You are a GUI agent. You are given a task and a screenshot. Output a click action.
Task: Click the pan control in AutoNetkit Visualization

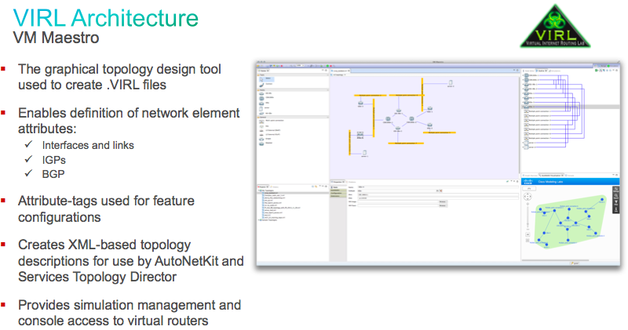(x=528, y=197)
